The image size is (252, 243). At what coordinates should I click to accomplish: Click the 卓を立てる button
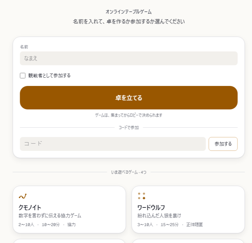[129, 98]
